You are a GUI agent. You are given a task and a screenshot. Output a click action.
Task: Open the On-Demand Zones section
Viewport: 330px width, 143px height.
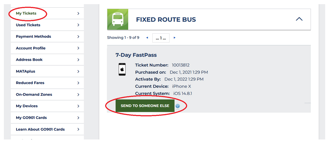coord(47,95)
